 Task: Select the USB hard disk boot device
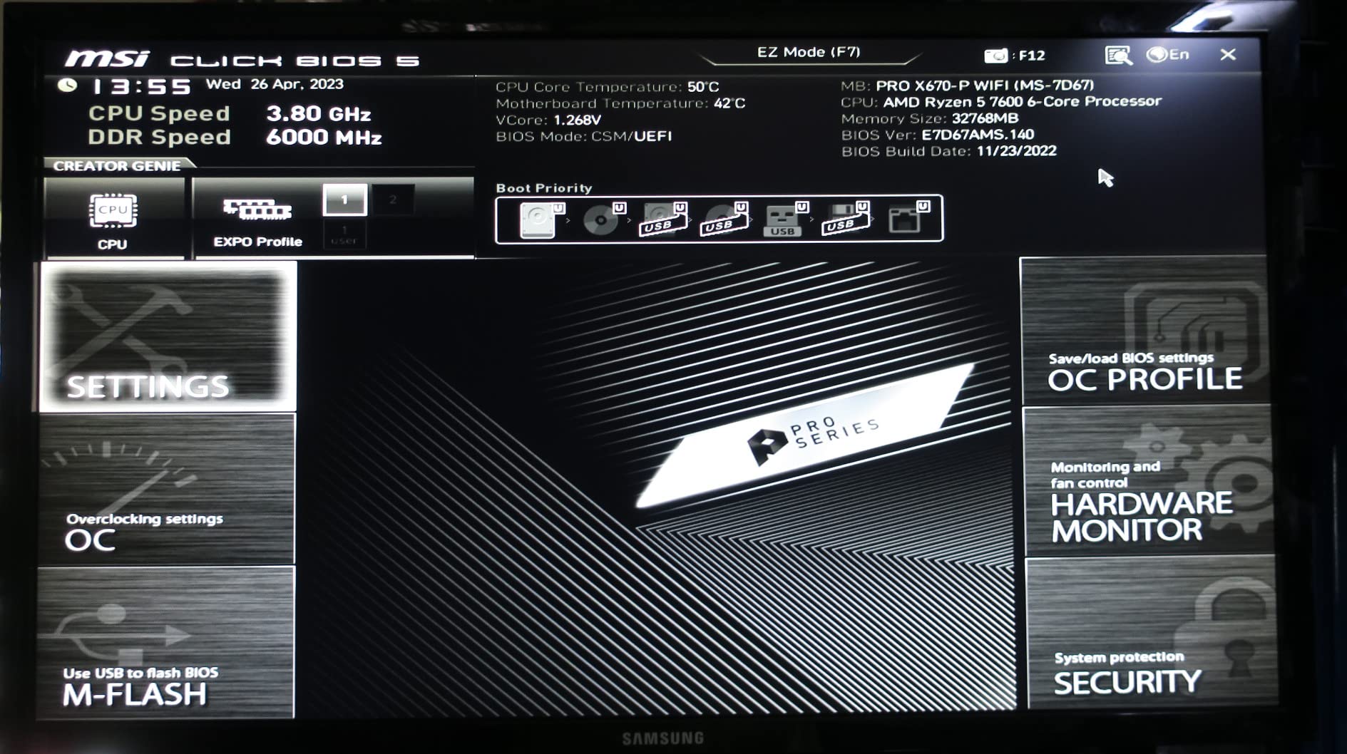click(x=663, y=219)
